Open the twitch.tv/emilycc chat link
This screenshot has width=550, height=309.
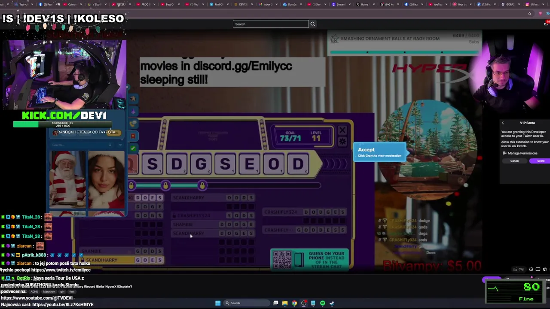point(61,270)
